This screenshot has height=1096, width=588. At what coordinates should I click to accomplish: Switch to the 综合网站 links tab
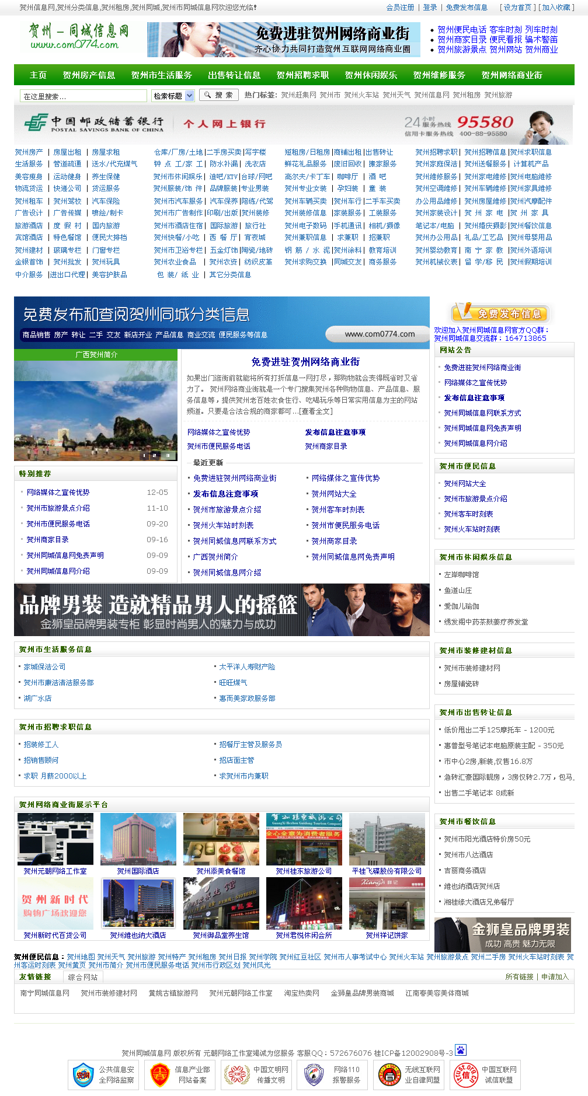83,977
